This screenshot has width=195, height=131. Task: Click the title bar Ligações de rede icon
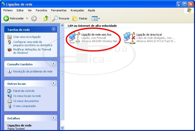[x=3, y=4]
